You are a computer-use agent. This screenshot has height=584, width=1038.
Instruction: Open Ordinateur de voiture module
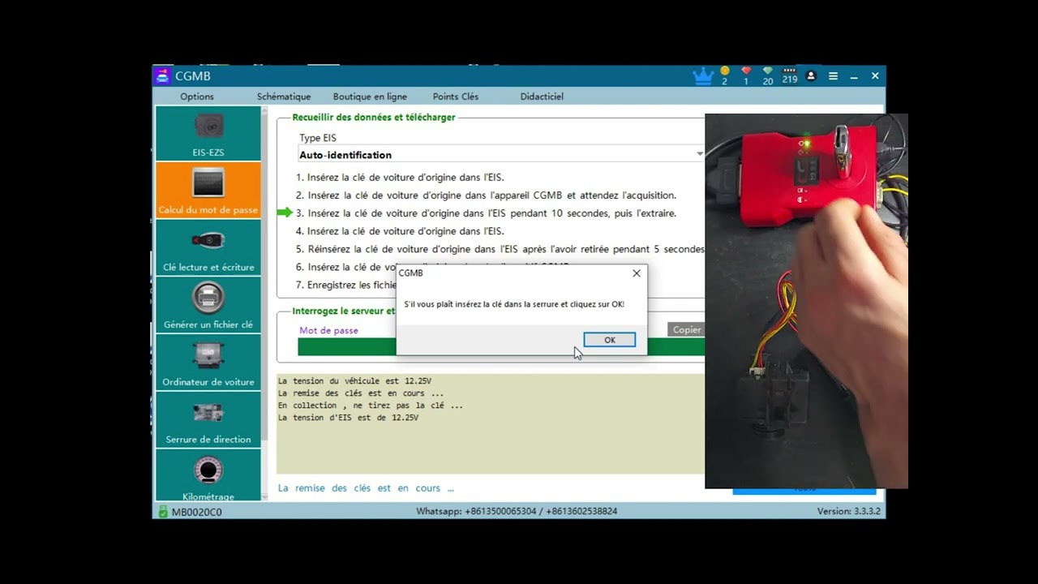[x=208, y=363]
